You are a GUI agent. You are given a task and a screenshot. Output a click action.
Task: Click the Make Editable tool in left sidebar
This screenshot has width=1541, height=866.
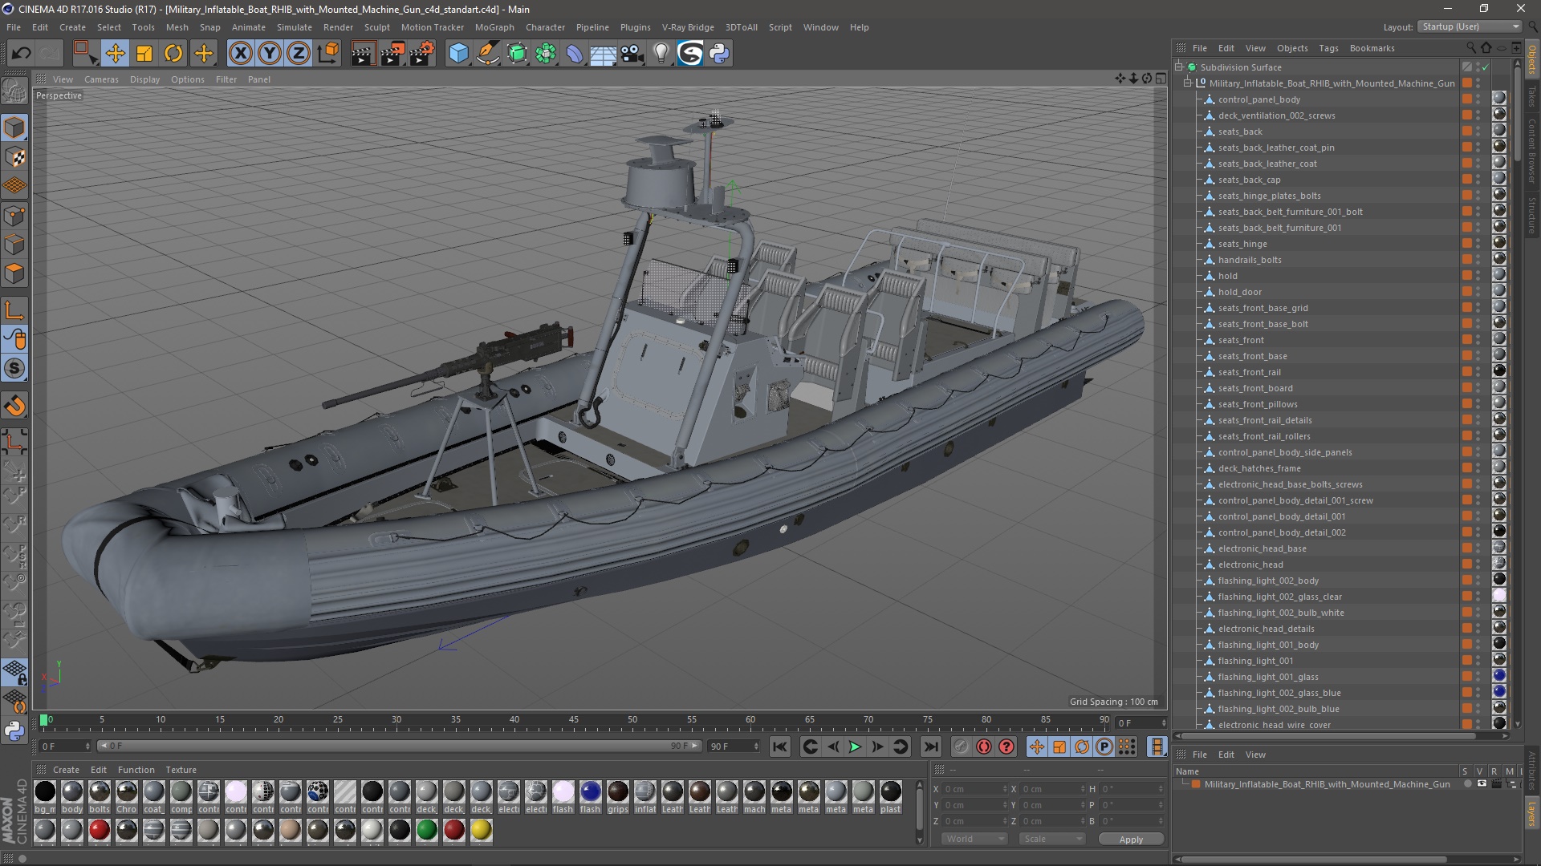tap(14, 91)
